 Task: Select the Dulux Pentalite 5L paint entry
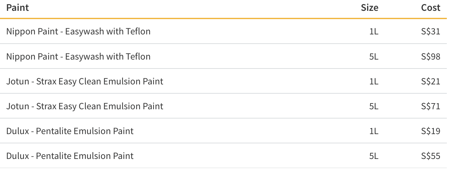click(70, 156)
